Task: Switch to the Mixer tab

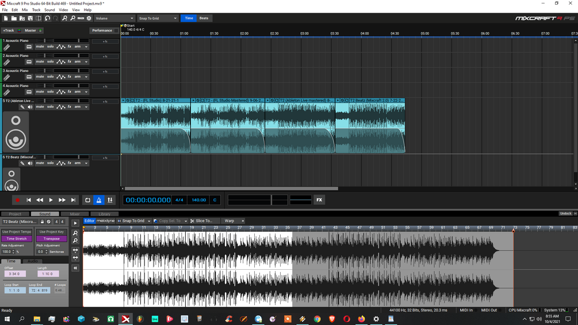Action: click(x=75, y=214)
